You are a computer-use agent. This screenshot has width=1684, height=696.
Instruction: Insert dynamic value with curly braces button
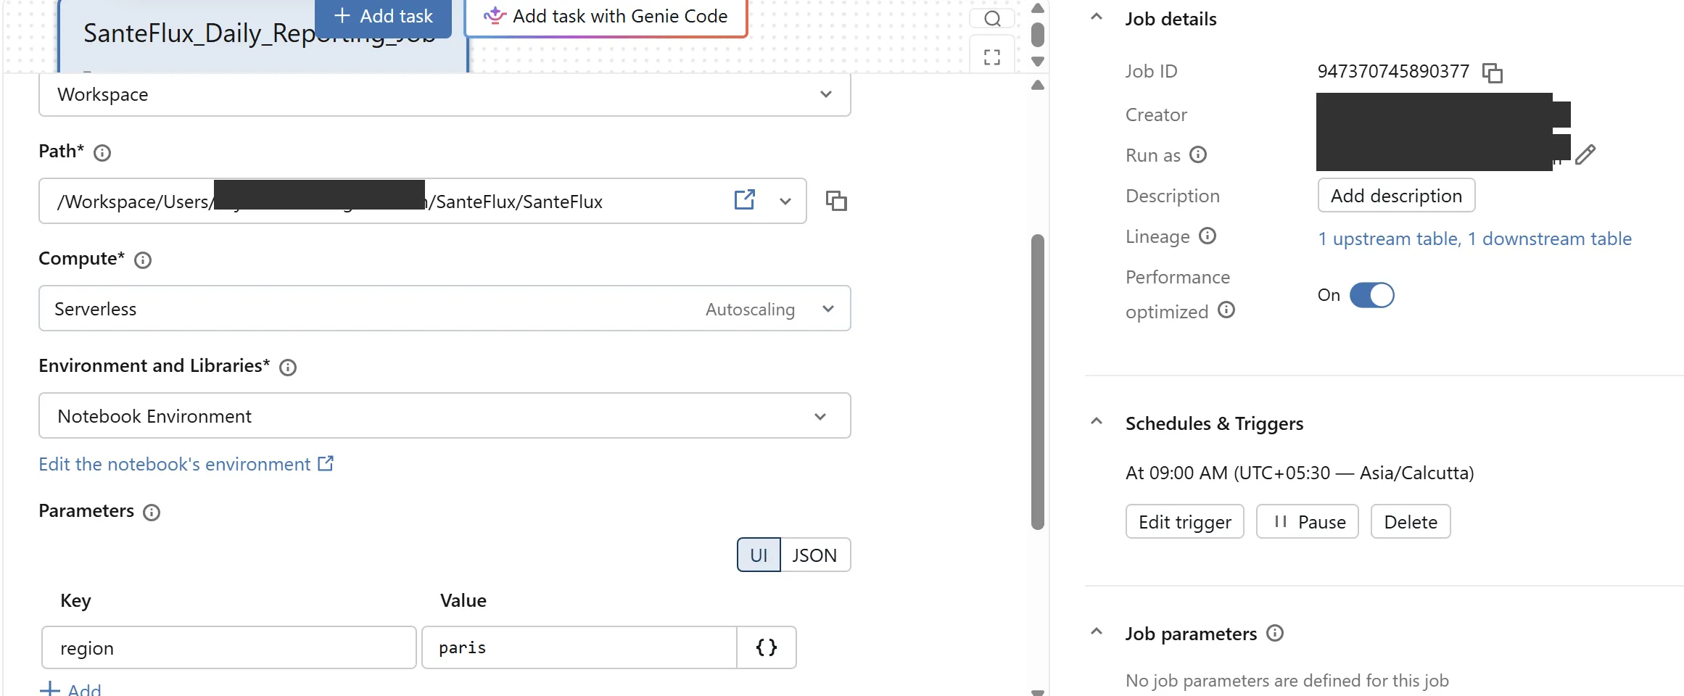pos(767,647)
